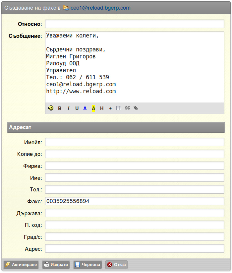The height and width of the screenshot is (273, 232).
Task: Click the phone line 'Тел.: 062 / 611 539'
Action: [x=78, y=78]
